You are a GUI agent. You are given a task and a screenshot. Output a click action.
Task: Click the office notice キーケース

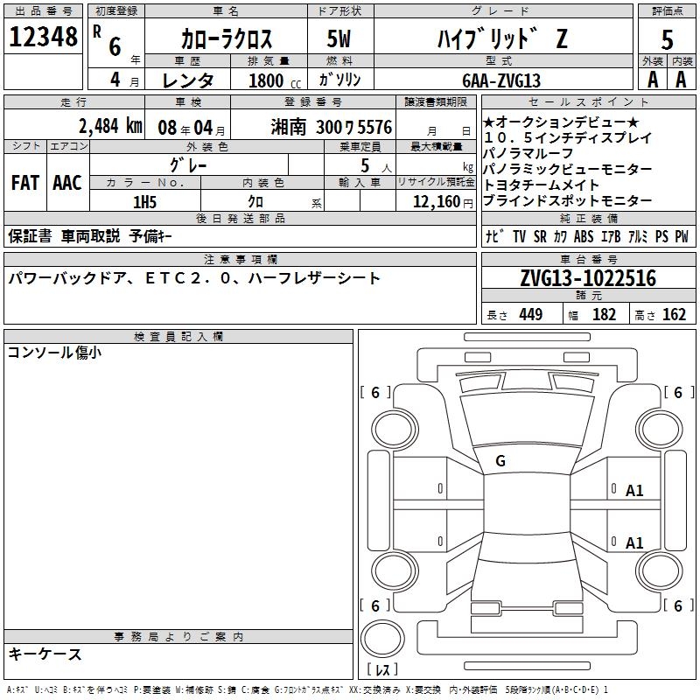[45, 654]
